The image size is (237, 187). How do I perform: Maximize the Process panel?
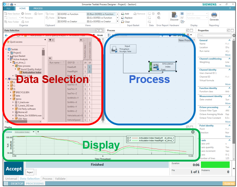[191, 30]
